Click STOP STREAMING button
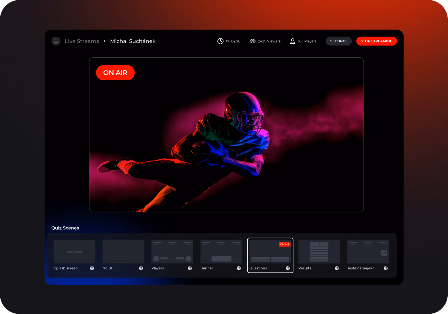Screen dimensions: 448x314 377,41
